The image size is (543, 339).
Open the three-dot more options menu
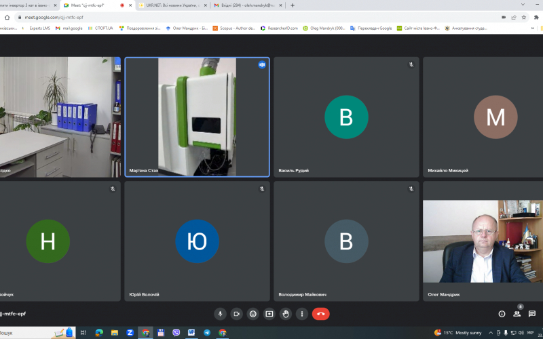click(x=302, y=314)
